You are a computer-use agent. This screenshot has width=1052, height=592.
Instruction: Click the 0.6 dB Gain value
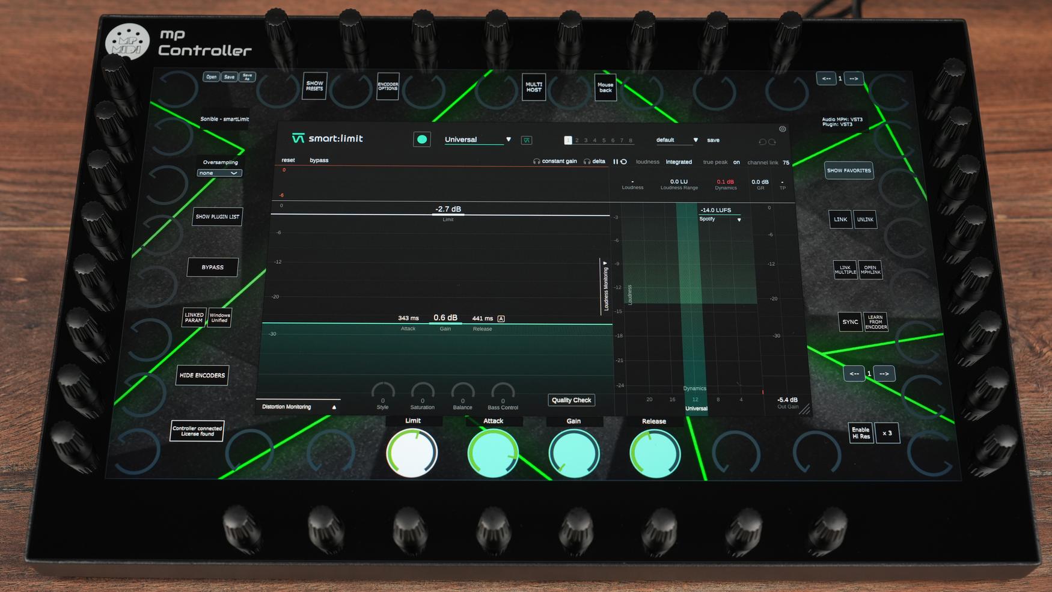pyautogui.click(x=445, y=317)
